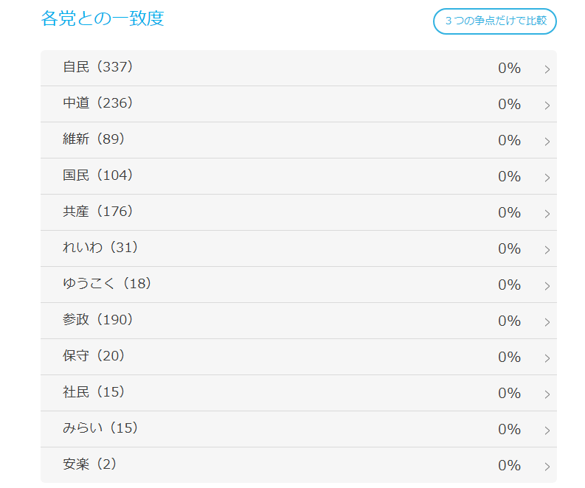Select the 安楽 (2) party label
Viewport: 585px width, 488px height.
[x=89, y=464]
